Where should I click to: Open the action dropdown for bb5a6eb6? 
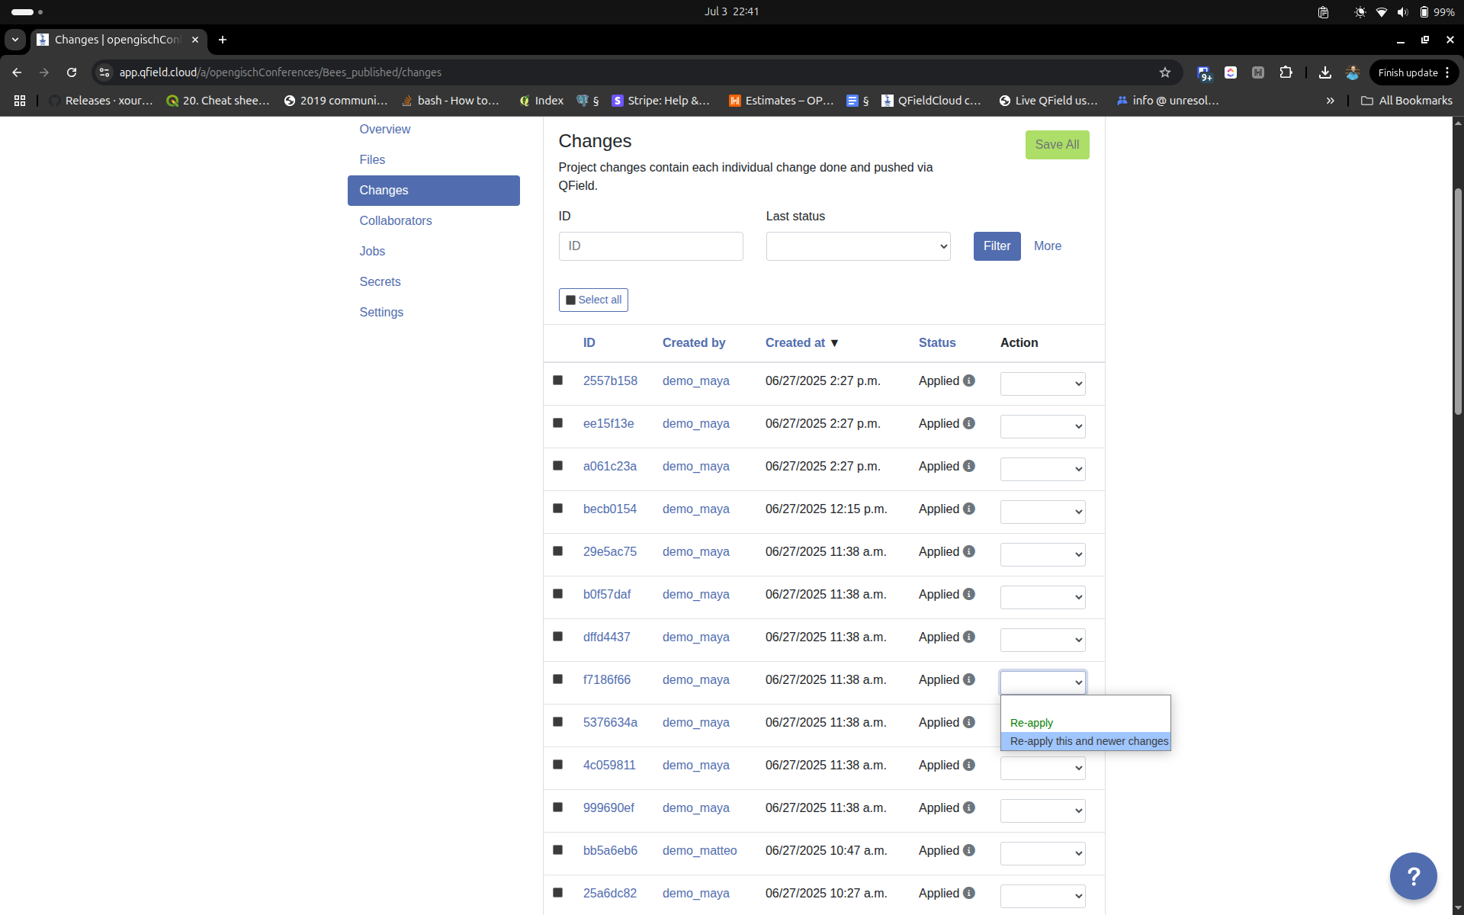[1042, 853]
